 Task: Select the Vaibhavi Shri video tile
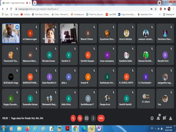point(69,33)
